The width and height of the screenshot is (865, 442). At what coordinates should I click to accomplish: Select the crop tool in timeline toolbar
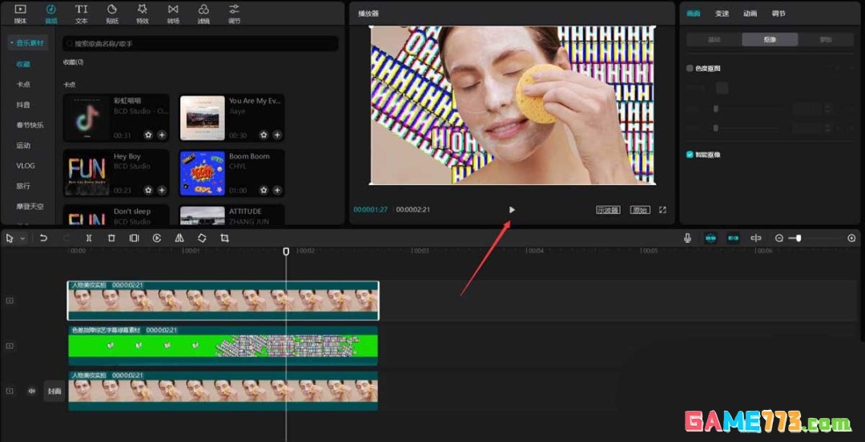click(224, 238)
